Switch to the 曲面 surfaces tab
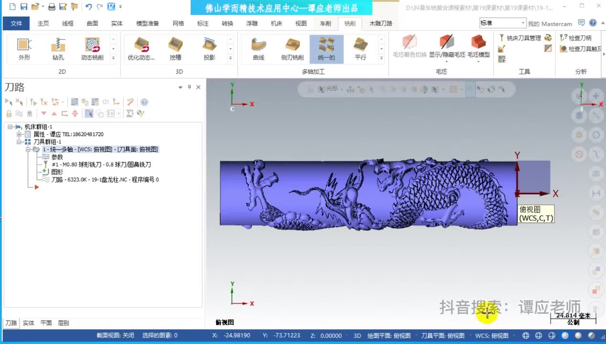Image resolution: width=606 pixels, height=344 pixels. pos(92,23)
